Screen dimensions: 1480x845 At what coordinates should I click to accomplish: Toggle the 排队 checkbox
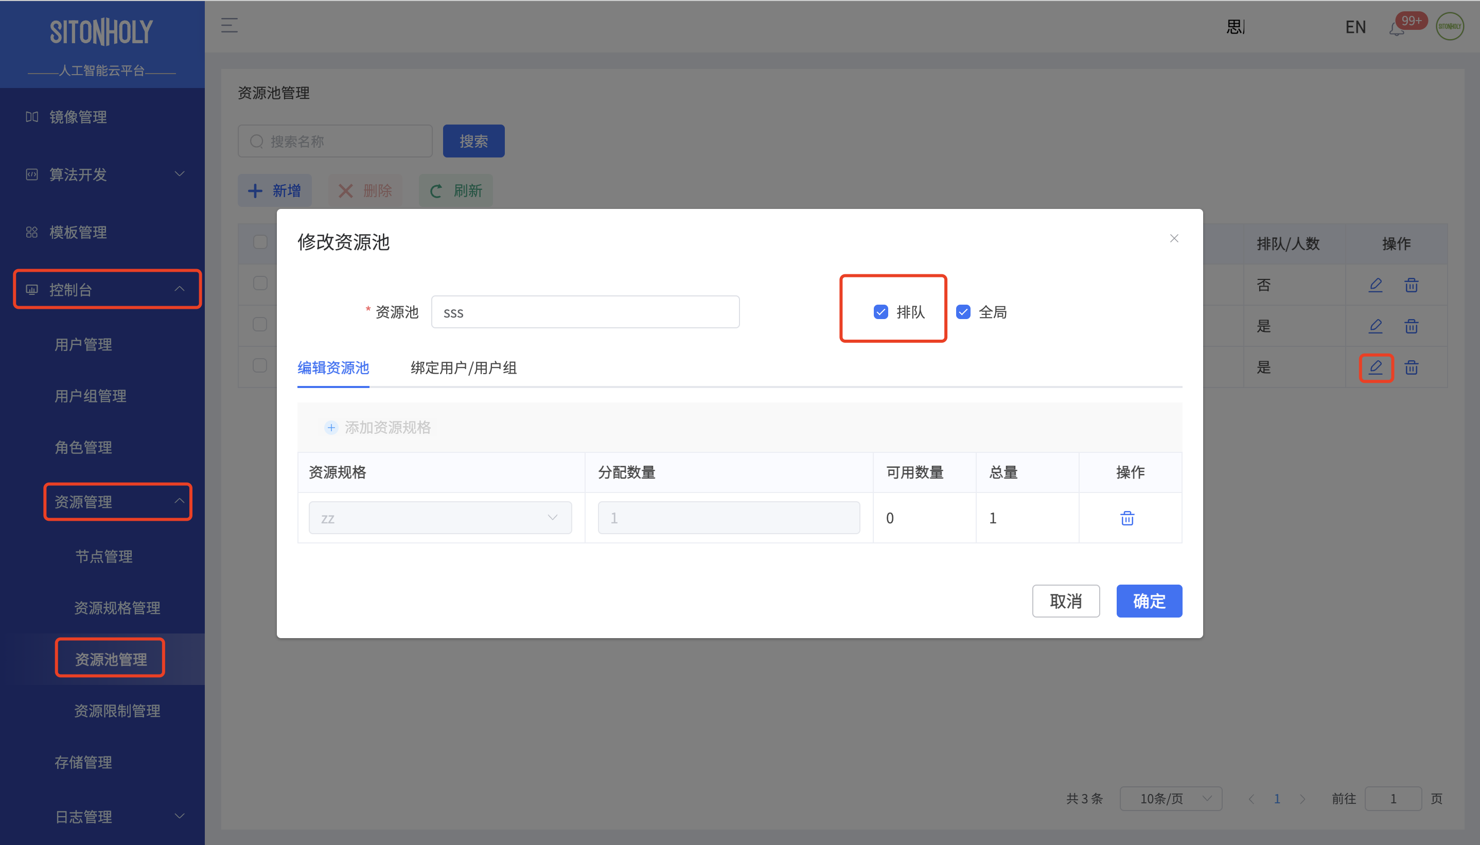click(x=880, y=312)
